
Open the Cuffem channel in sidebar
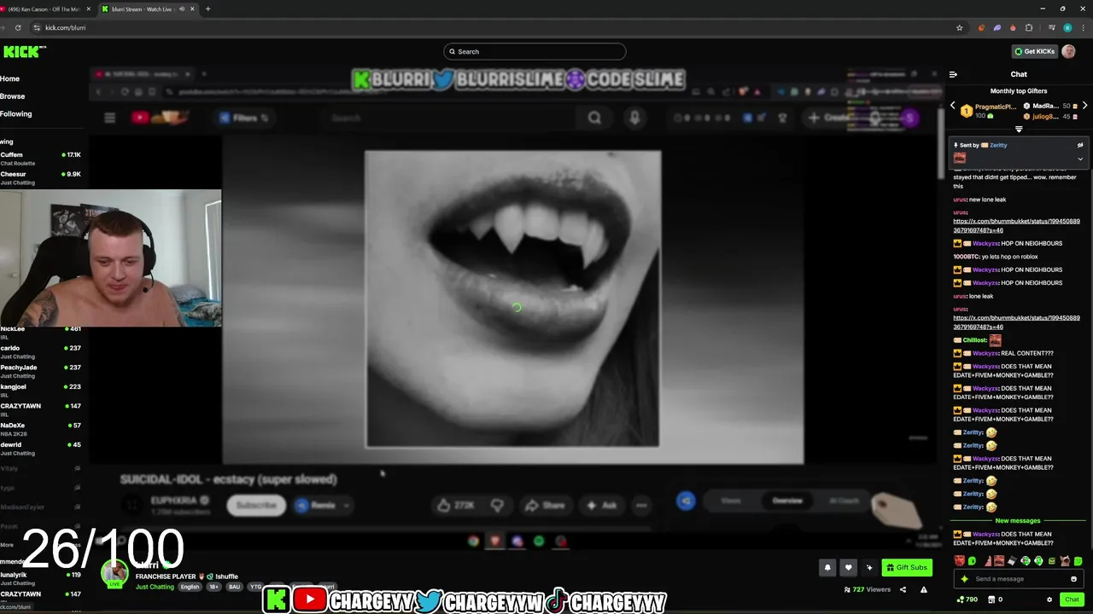point(41,159)
